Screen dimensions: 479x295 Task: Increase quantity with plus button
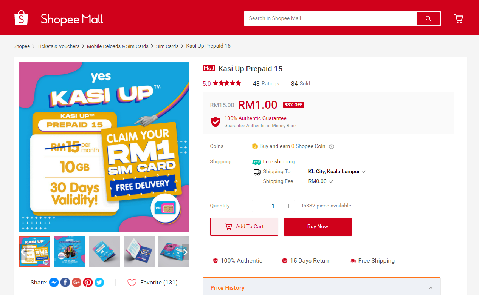(x=288, y=206)
